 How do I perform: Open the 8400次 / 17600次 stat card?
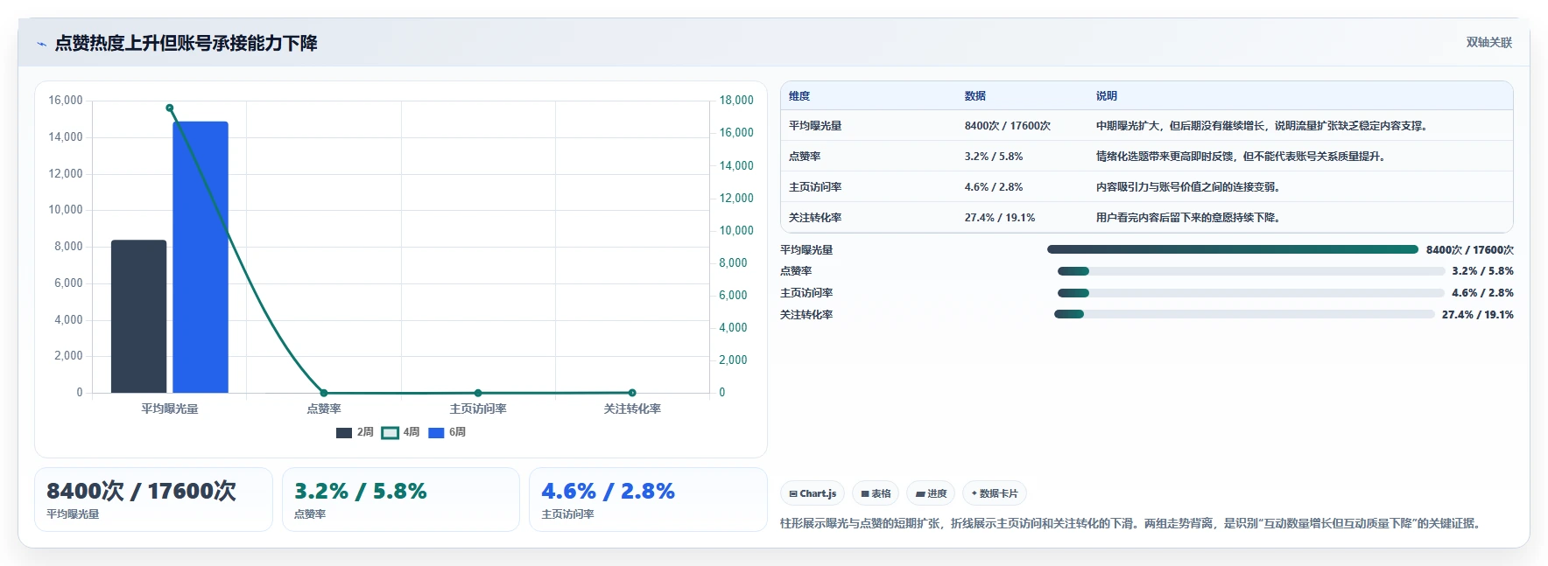click(153, 500)
